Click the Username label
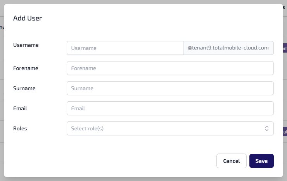Image resolution: width=287 pixels, height=181 pixels. (26, 45)
